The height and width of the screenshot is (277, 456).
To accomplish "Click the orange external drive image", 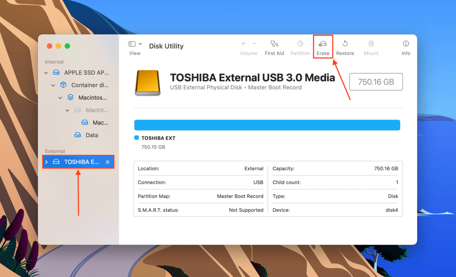I will click(148, 83).
